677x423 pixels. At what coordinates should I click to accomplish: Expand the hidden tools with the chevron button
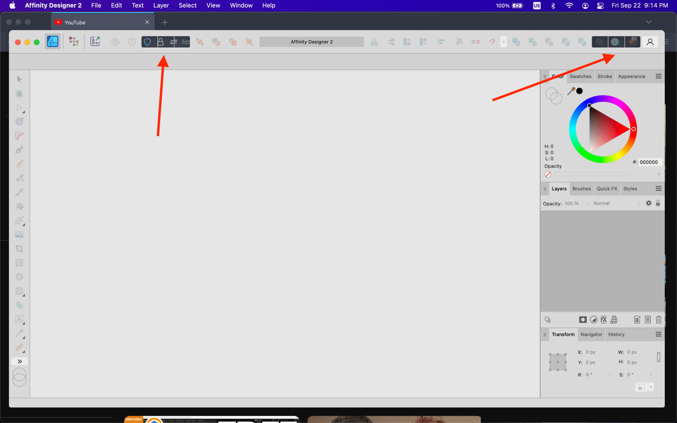click(x=19, y=361)
